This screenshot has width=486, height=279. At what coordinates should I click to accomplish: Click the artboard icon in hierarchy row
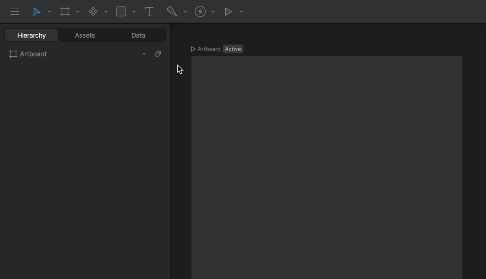(x=13, y=54)
